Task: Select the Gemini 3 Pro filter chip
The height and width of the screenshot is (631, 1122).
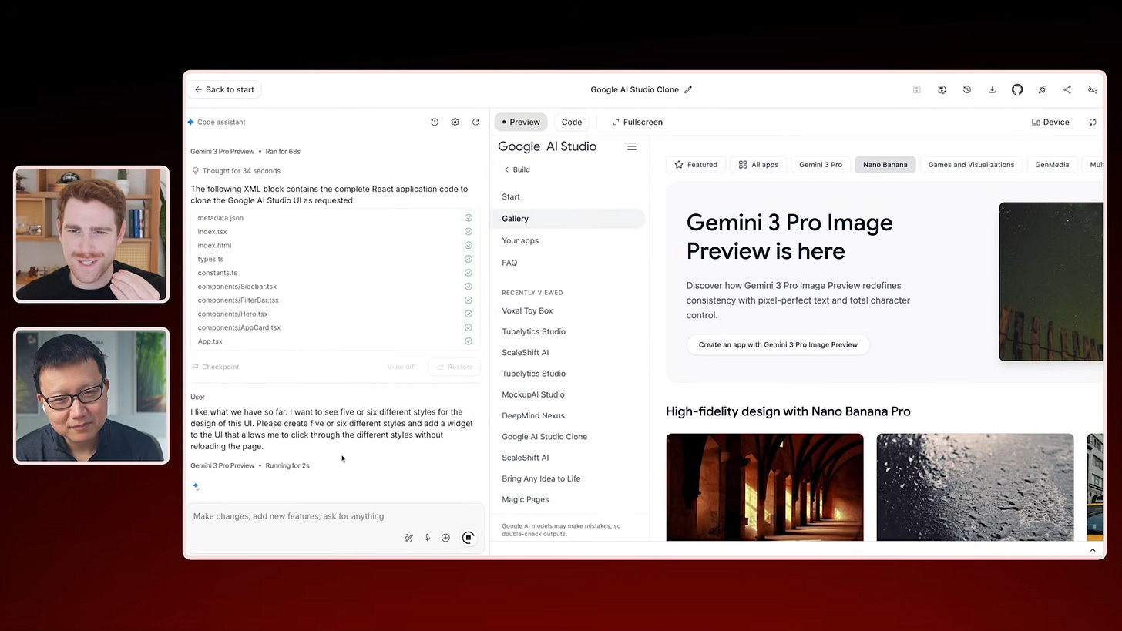Action: (x=820, y=164)
